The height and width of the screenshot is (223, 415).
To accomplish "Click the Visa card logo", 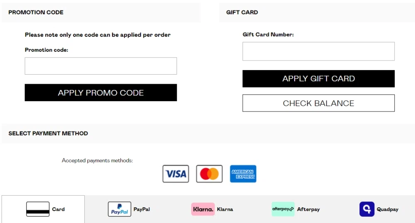I will 176,174.
